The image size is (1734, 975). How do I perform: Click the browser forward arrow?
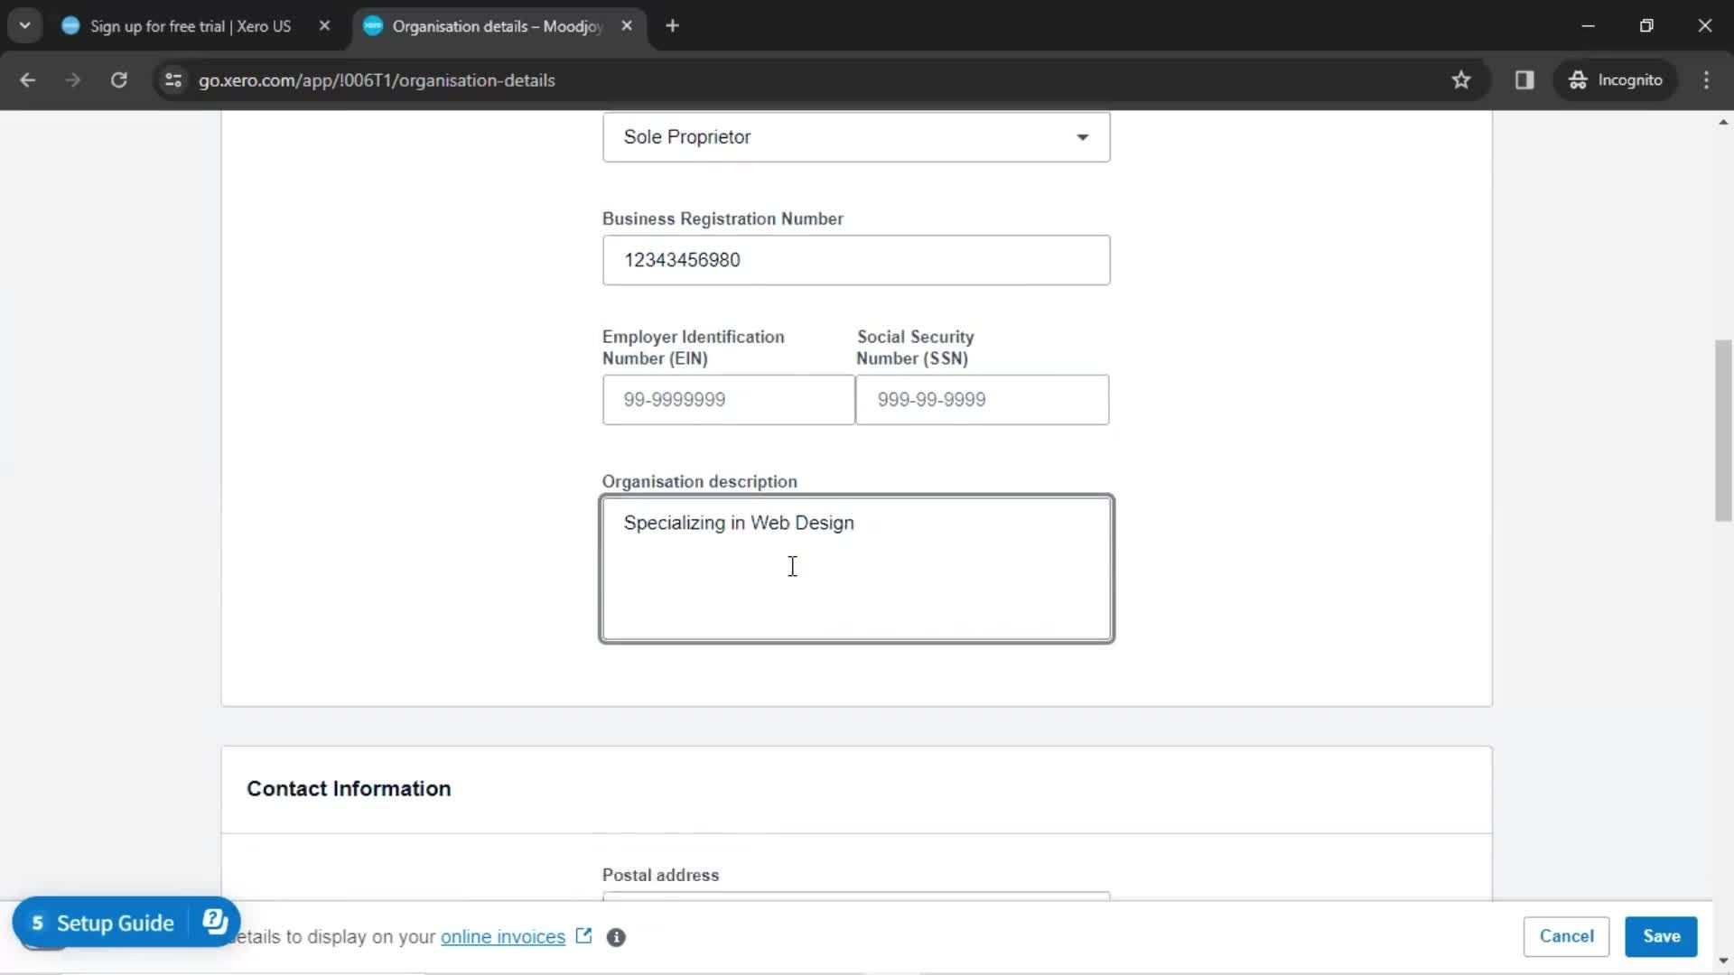[73, 80]
